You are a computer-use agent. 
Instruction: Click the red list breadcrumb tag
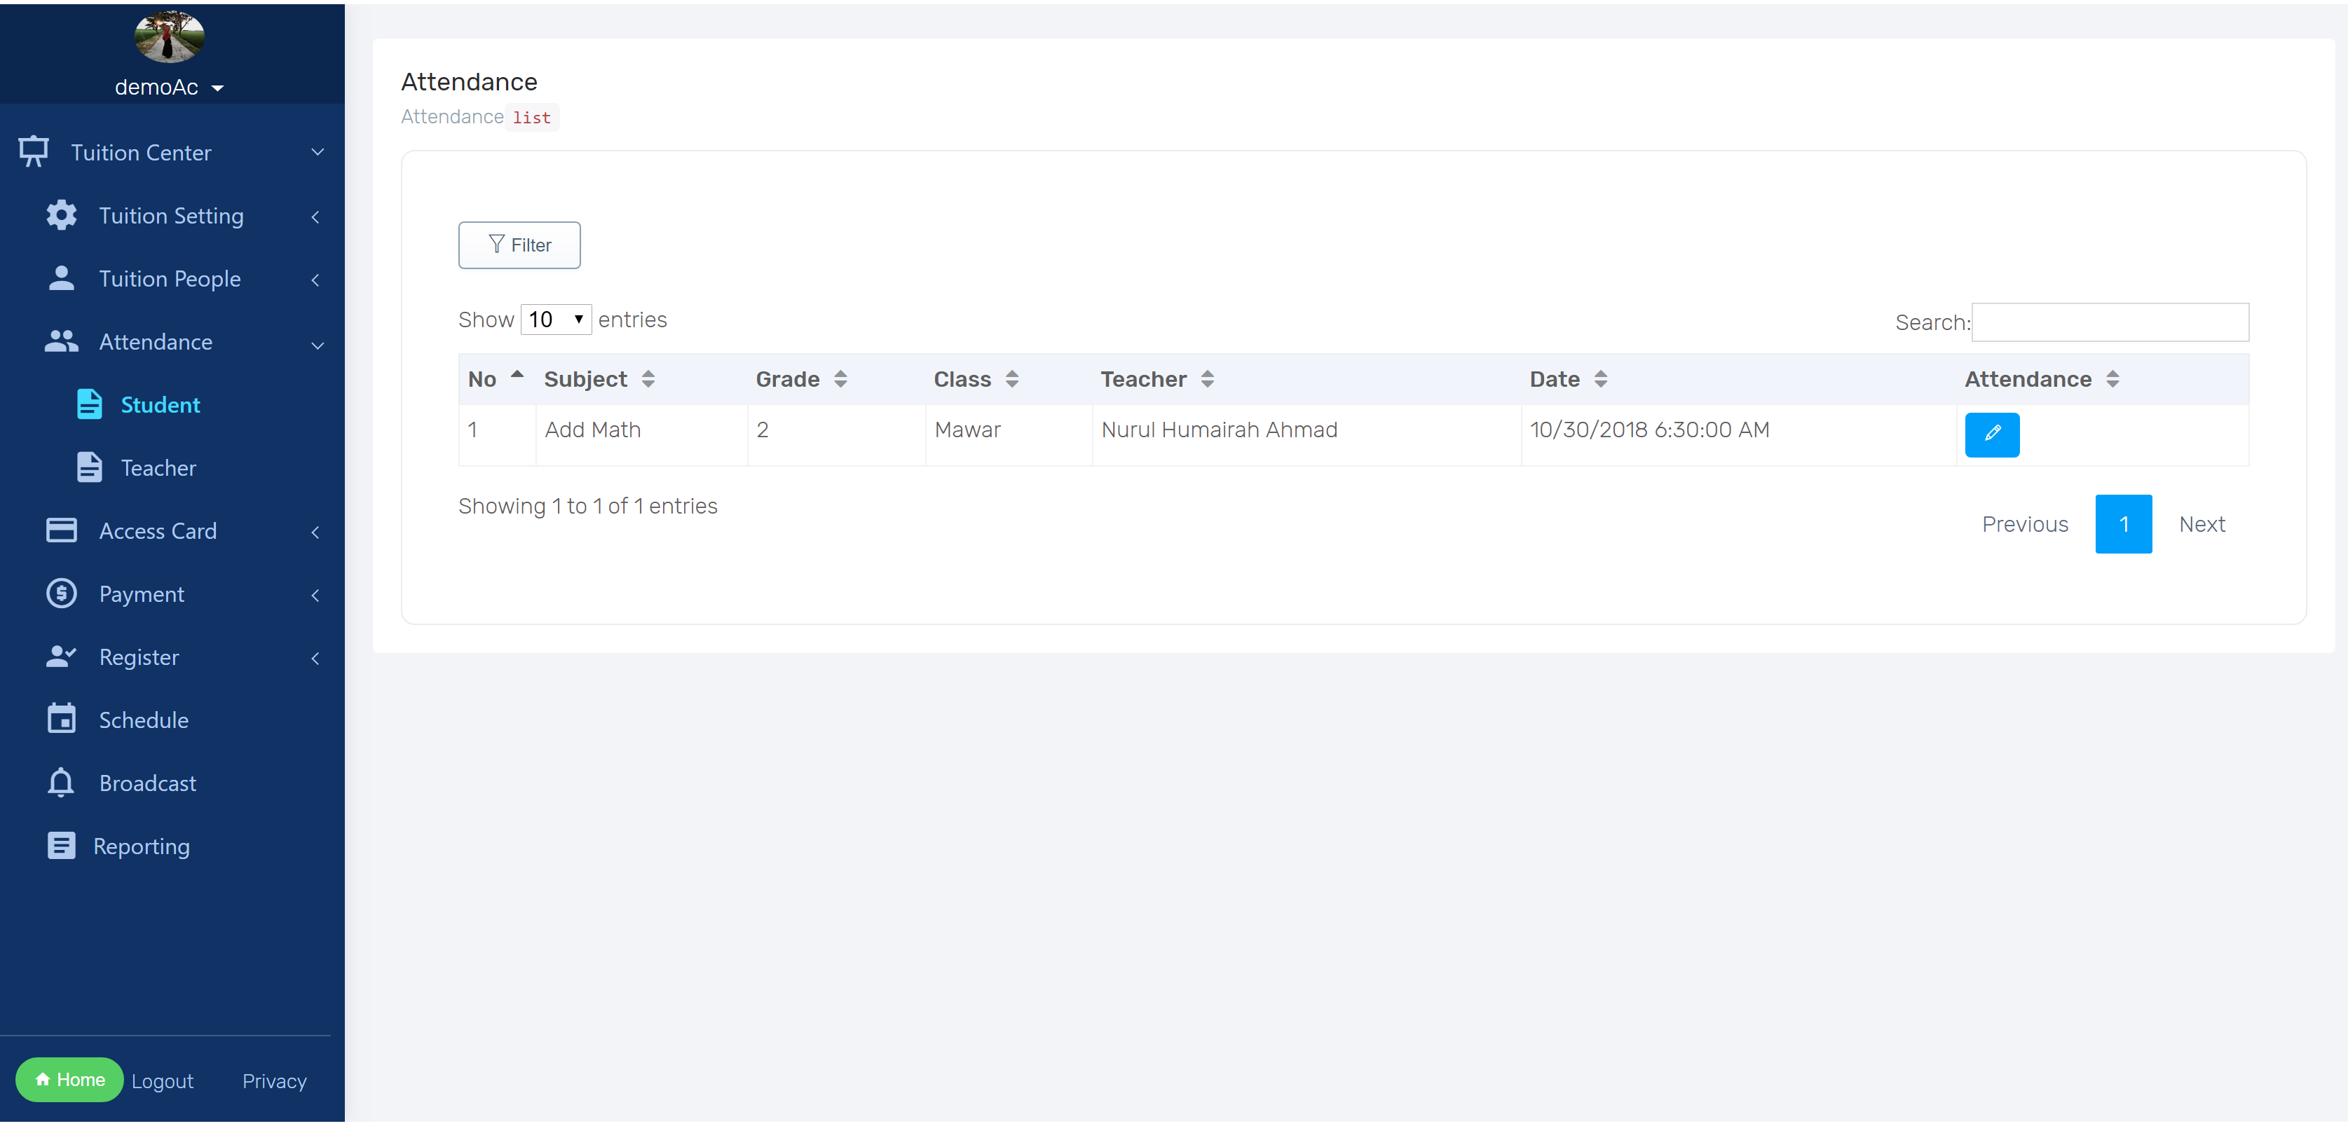tap(531, 118)
